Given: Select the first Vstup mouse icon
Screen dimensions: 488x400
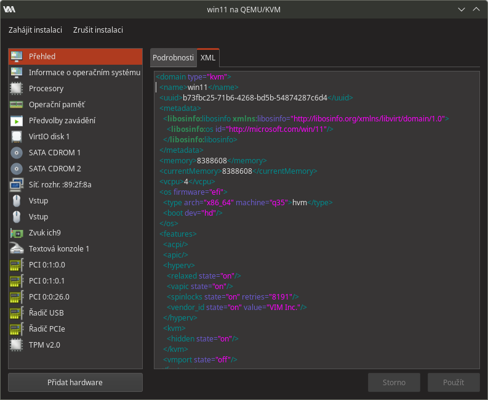Looking at the screenshot, I should tap(17, 201).
